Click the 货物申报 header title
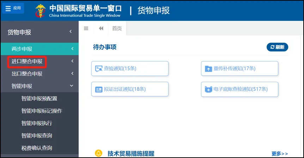The height and width of the screenshot is (158, 304). 153,11
